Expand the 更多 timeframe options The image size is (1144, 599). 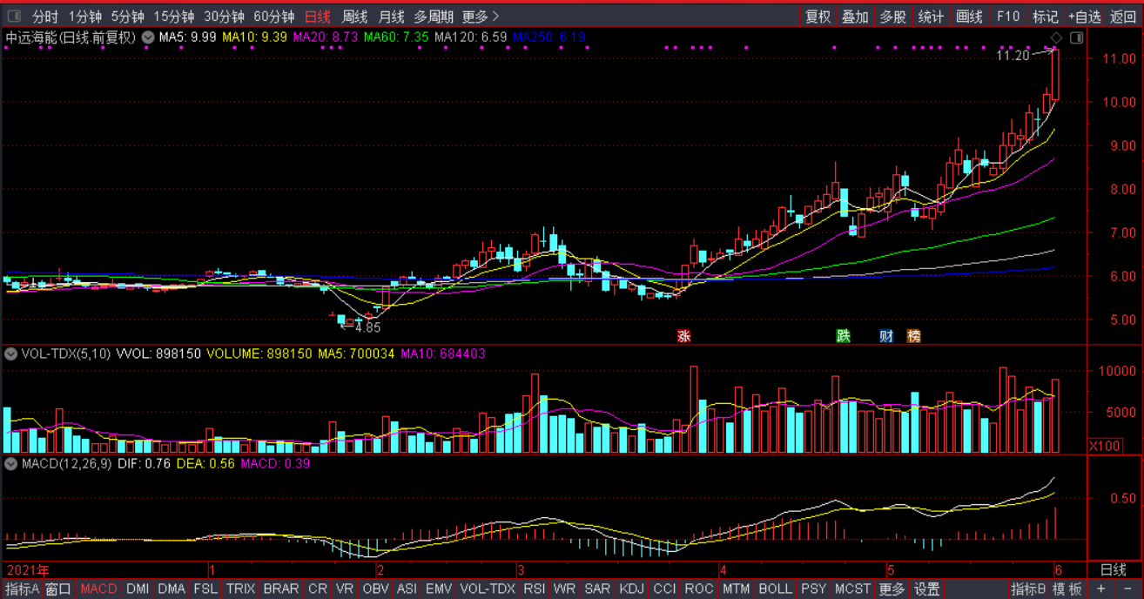pyautogui.click(x=481, y=17)
